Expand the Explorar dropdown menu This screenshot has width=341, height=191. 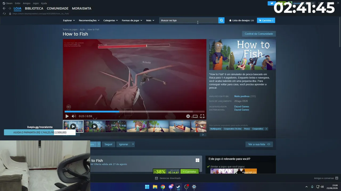click(69, 20)
